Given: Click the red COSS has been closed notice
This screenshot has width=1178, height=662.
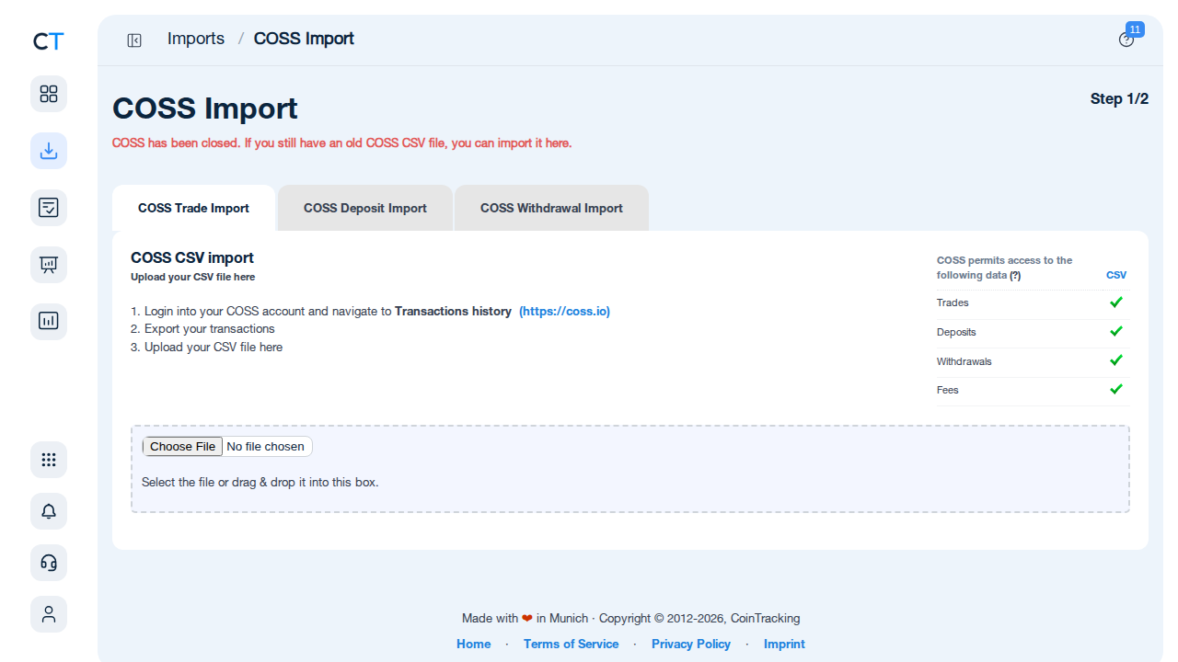Looking at the screenshot, I should pyautogui.click(x=342, y=143).
